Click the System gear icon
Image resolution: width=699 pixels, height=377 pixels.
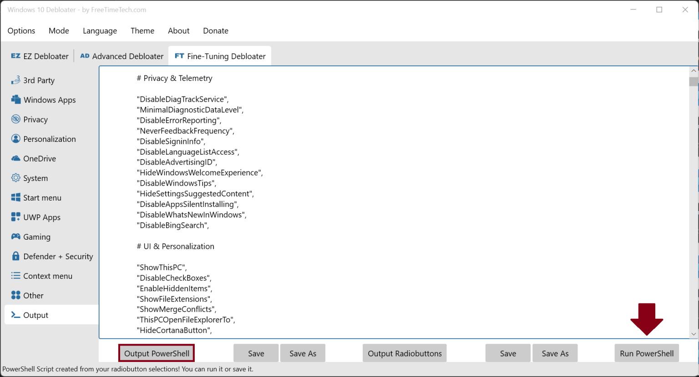click(x=16, y=178)
